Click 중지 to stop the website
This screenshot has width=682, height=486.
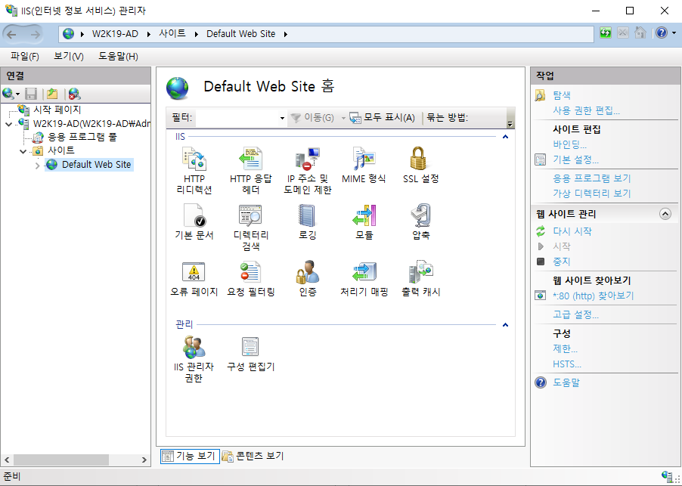pos(561,262)
